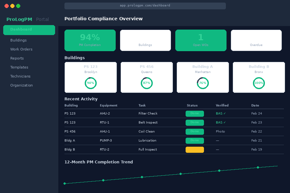
Task: Click the Photo verification for Coil Clean
Action: [x=220, y=132]
